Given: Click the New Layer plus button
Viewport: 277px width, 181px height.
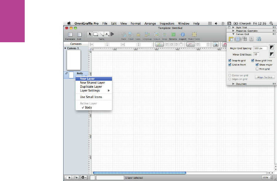Looking at the screenshot, I should [x=76, y=177].
